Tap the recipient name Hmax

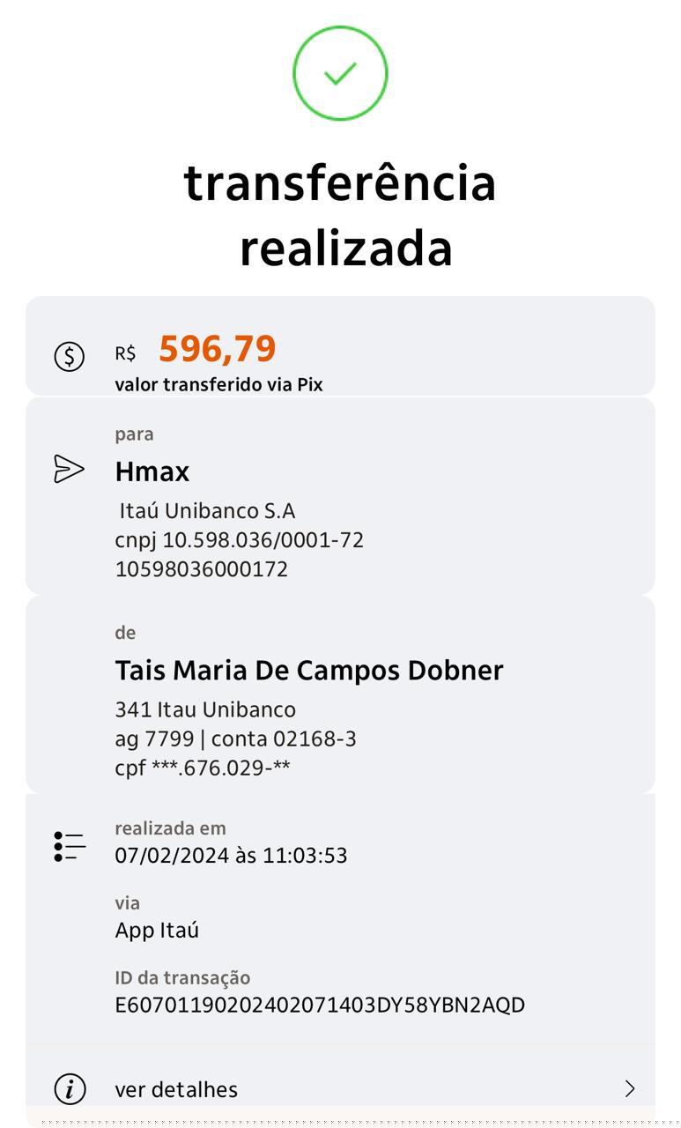152,471
